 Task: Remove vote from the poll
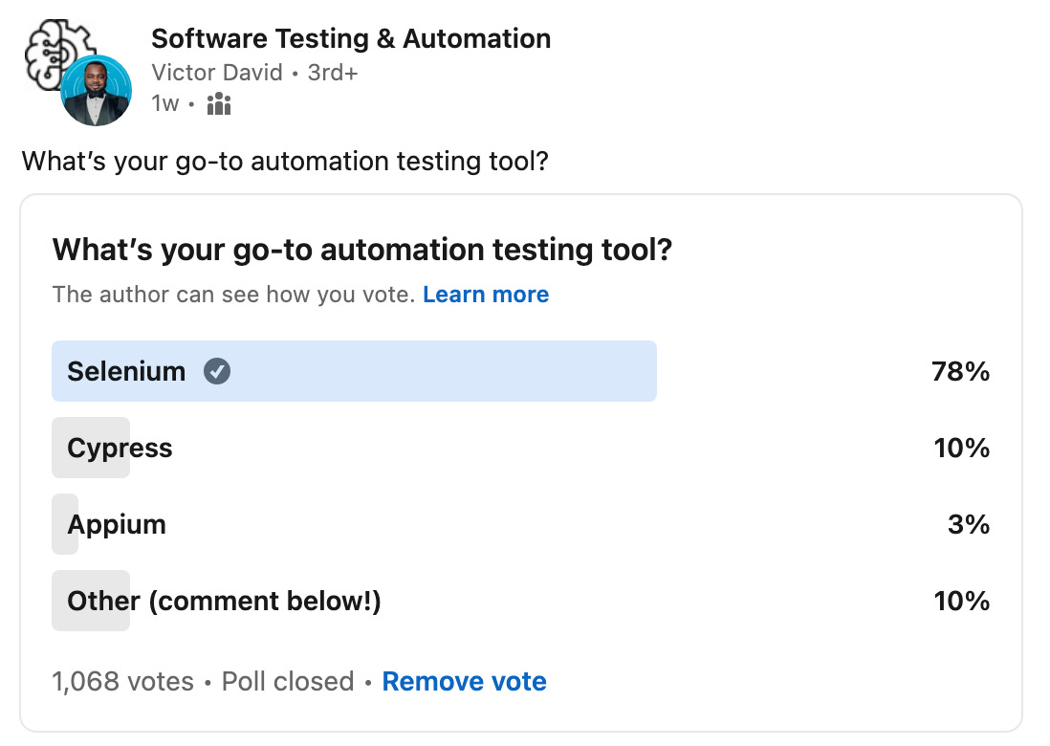(464, 682)
